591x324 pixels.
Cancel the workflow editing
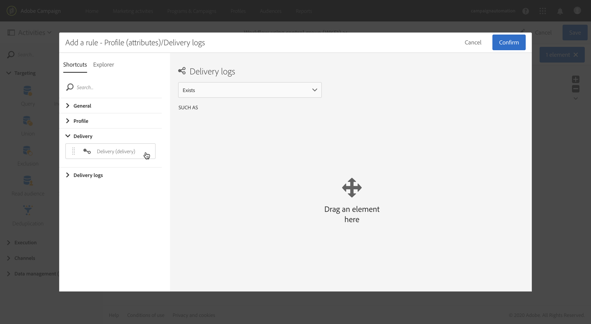pos(543,32)
